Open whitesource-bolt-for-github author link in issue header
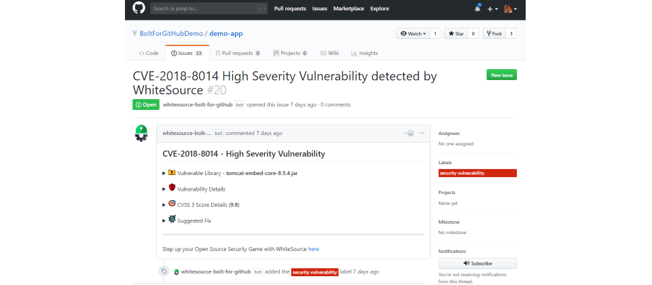 click(198, 104)
